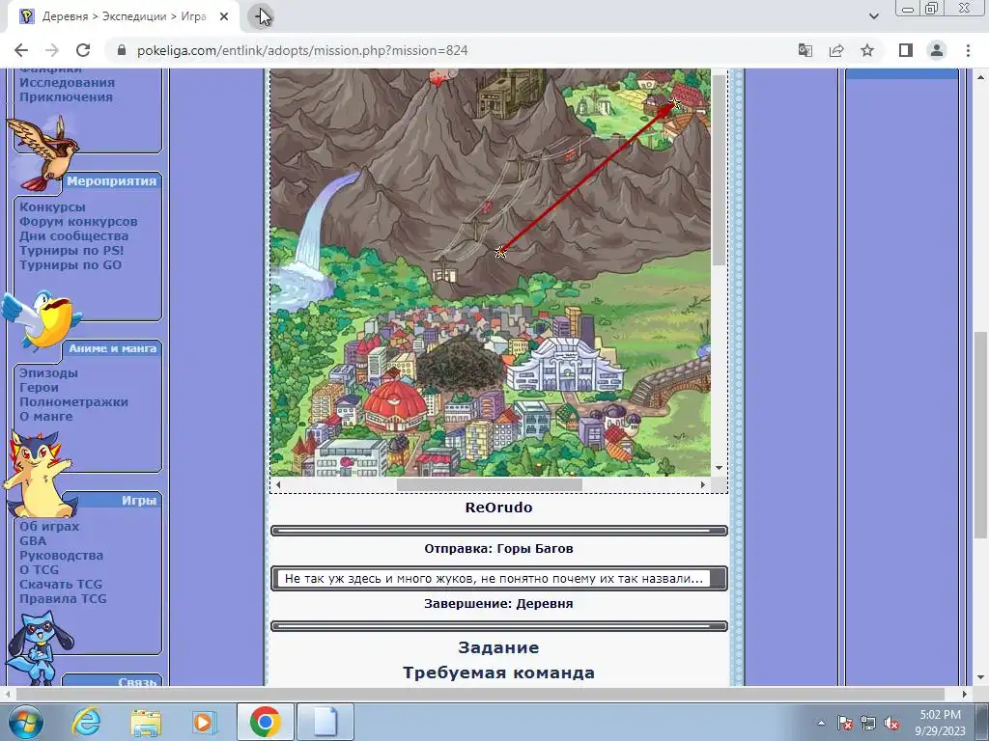
Task: Click the Аниме и манга section header
Action: pyautogui.click(x=113, y=348)
